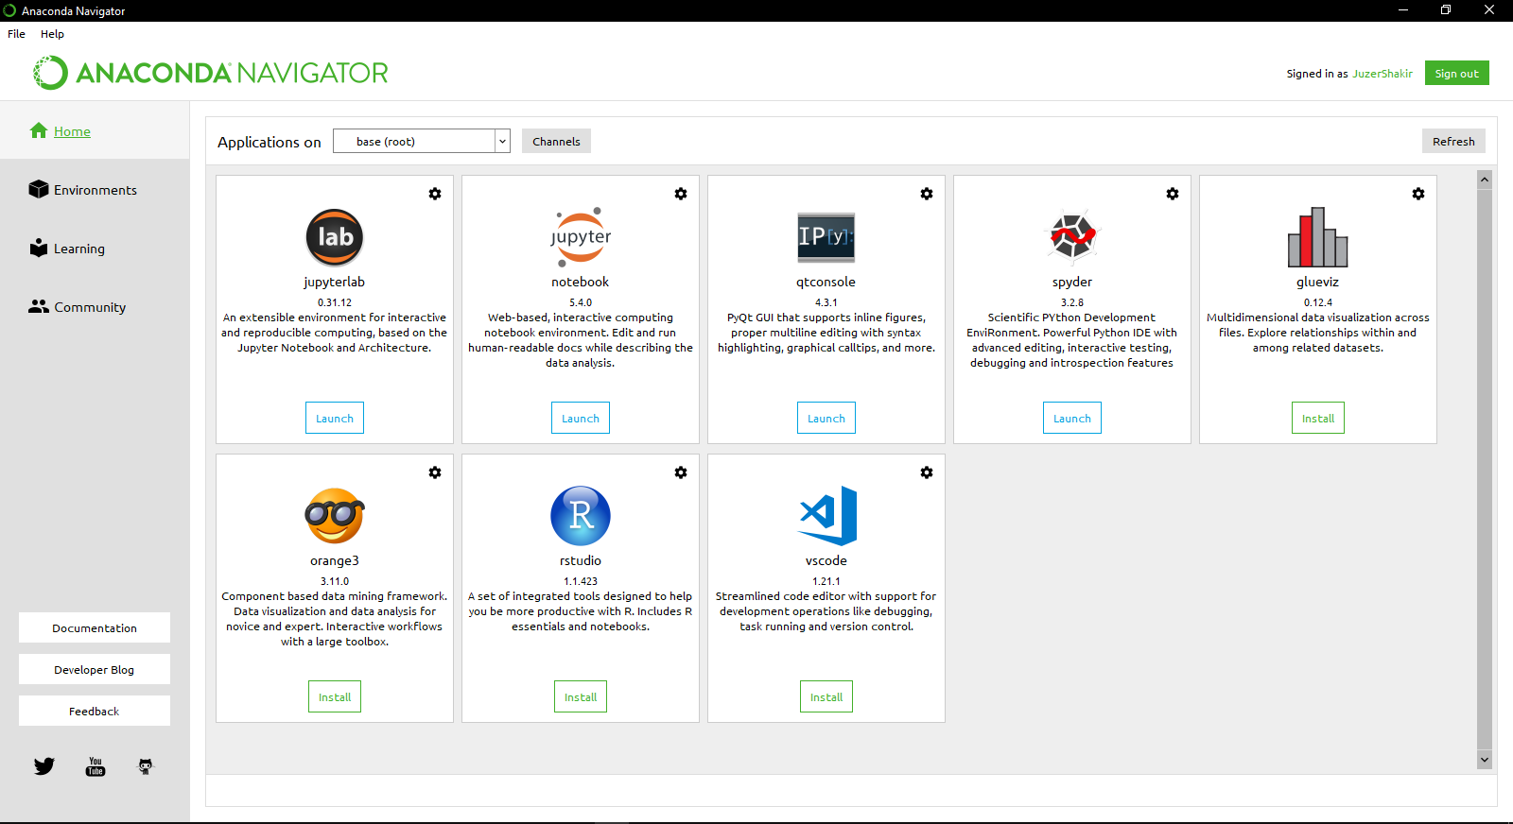Open the orange3 tile gear icon

point(435,472)
